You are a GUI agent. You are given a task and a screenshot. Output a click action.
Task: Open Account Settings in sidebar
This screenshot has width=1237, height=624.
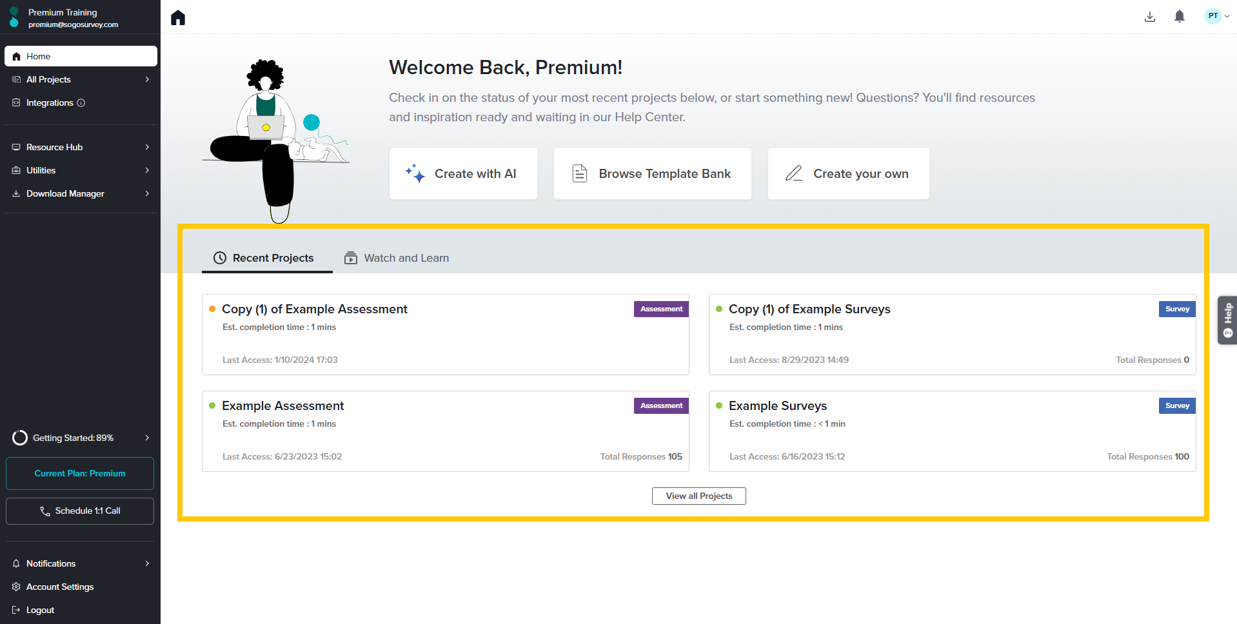59,587
